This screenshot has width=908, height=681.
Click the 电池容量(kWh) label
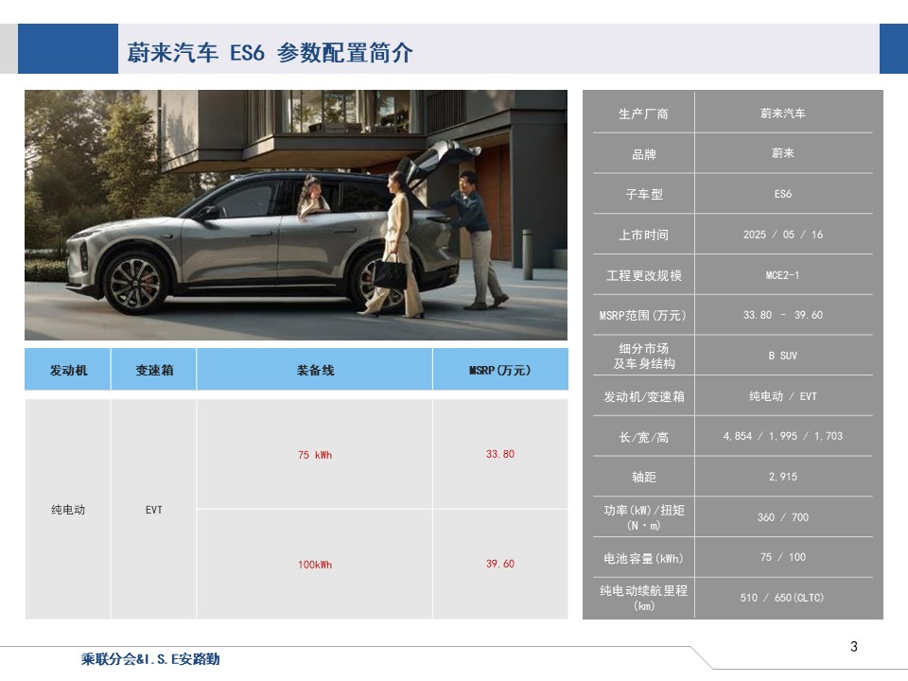(x=643, y=558)
